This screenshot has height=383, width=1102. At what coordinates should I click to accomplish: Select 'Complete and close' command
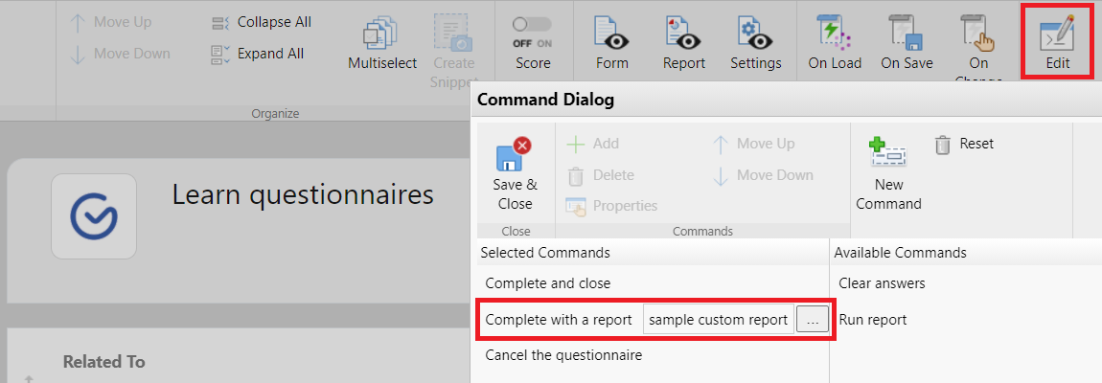click(x=547, y=283)
